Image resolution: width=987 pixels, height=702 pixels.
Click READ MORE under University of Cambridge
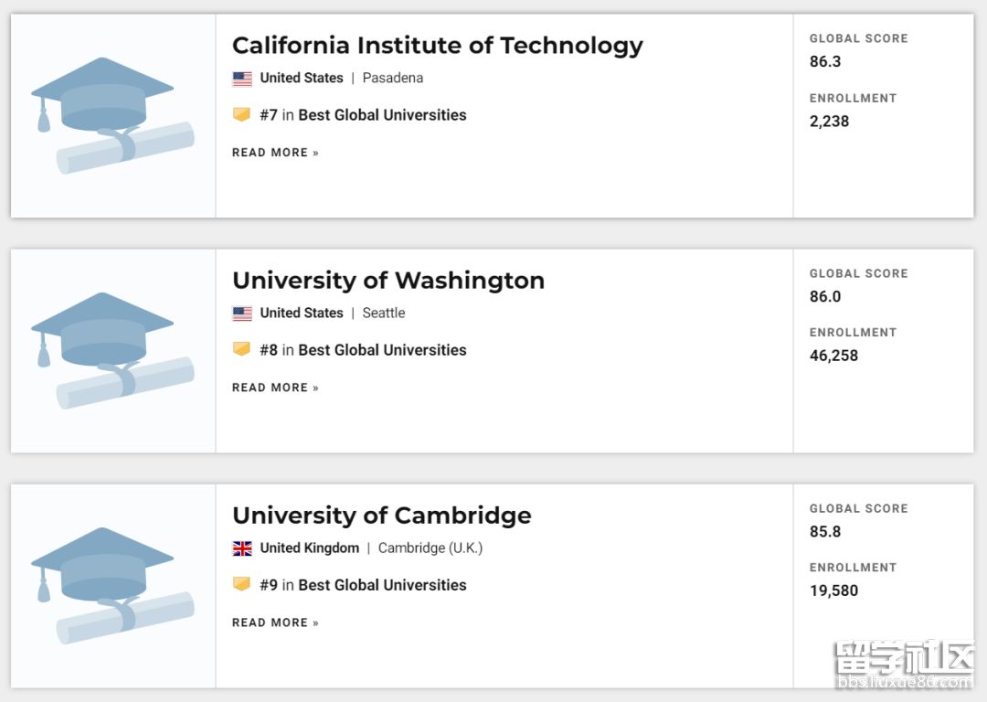click(275, 622)
